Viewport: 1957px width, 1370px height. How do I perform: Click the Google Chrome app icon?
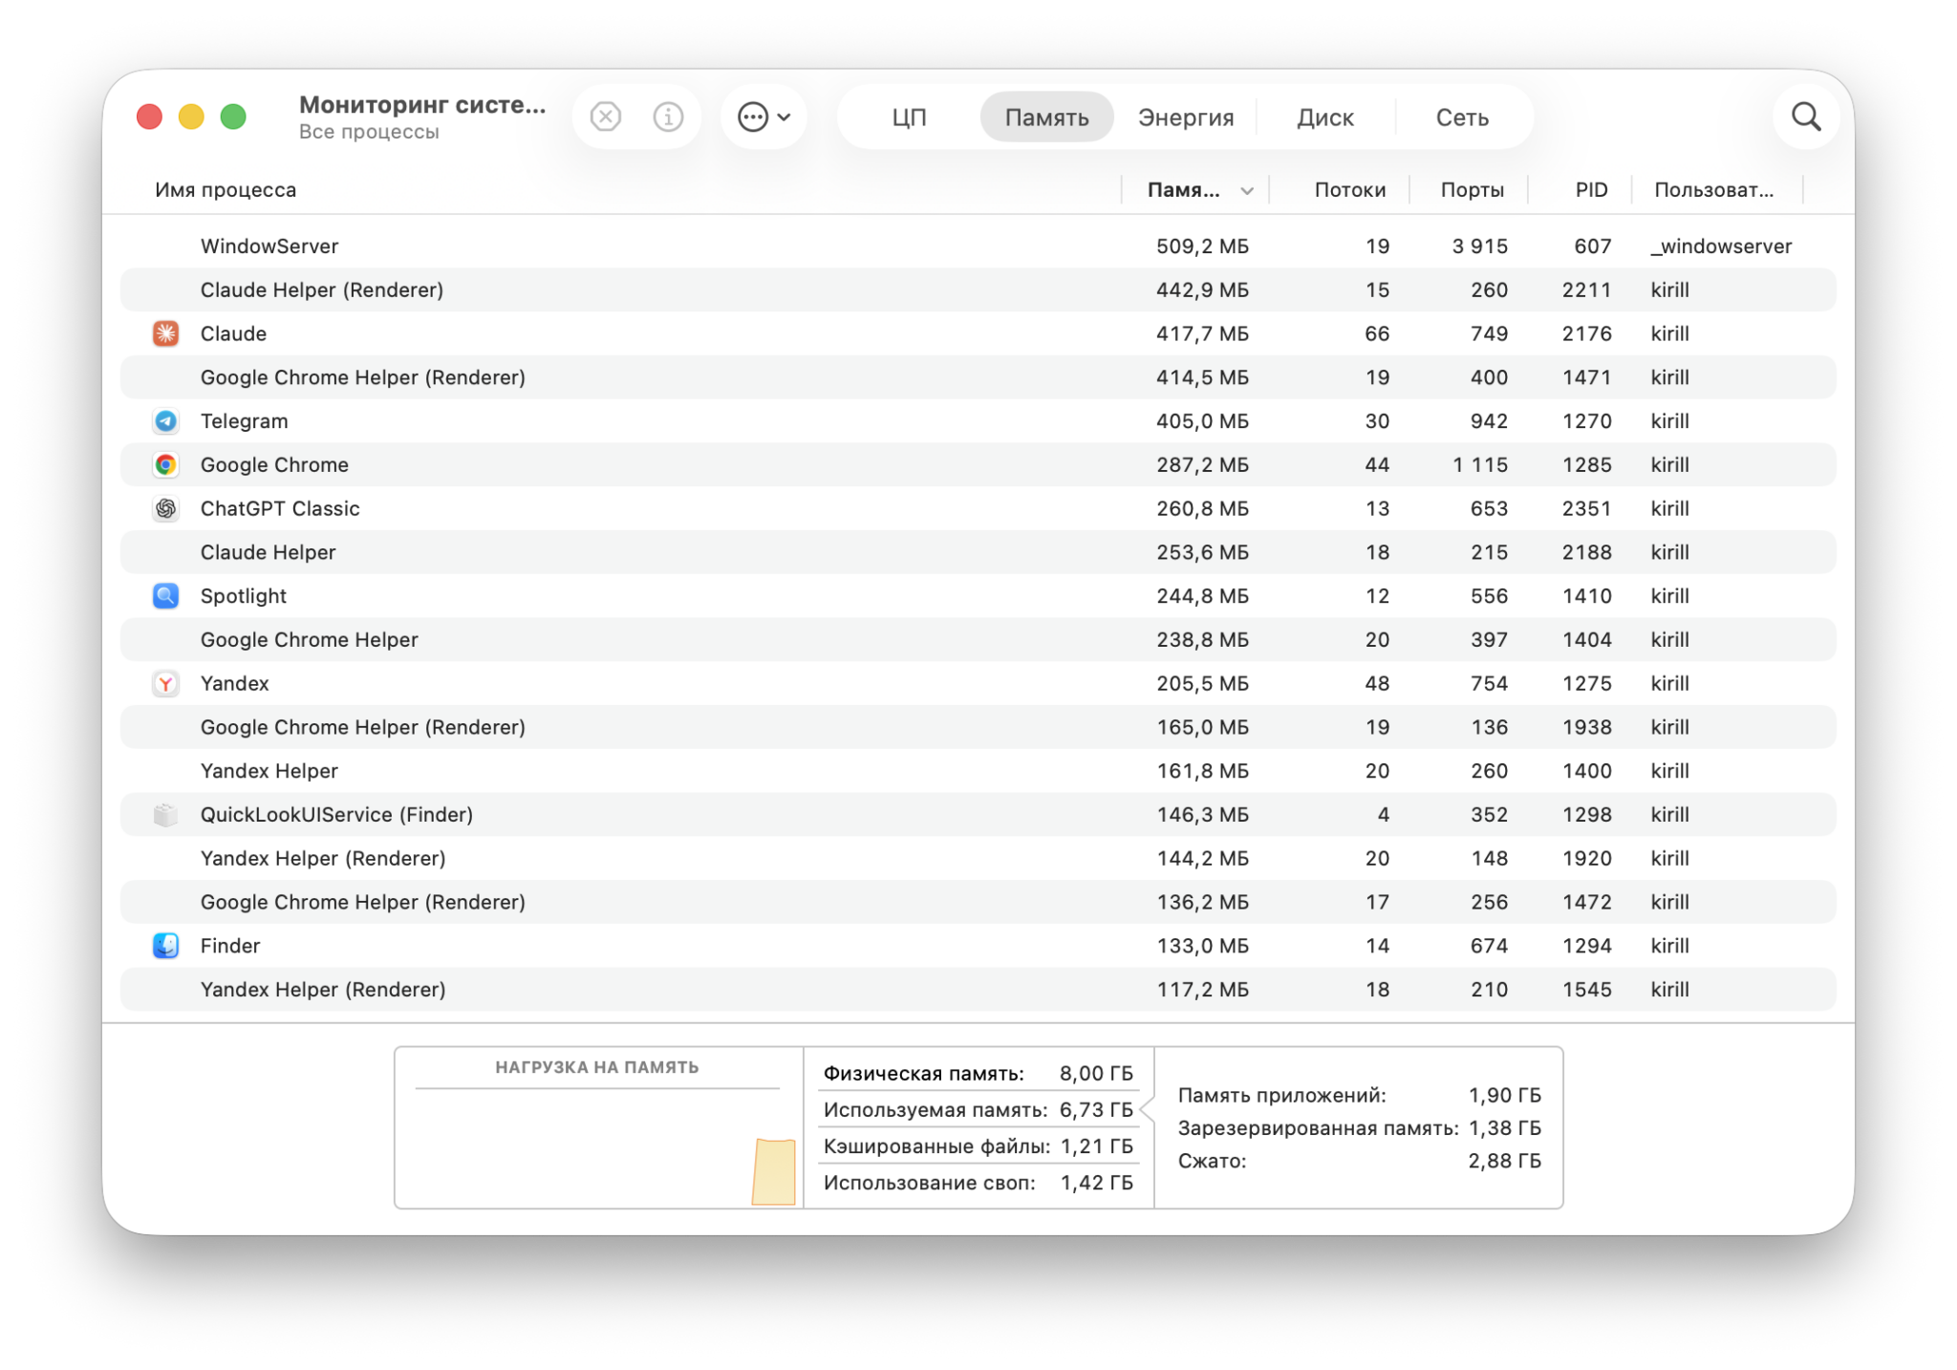(x=166, y=464)
